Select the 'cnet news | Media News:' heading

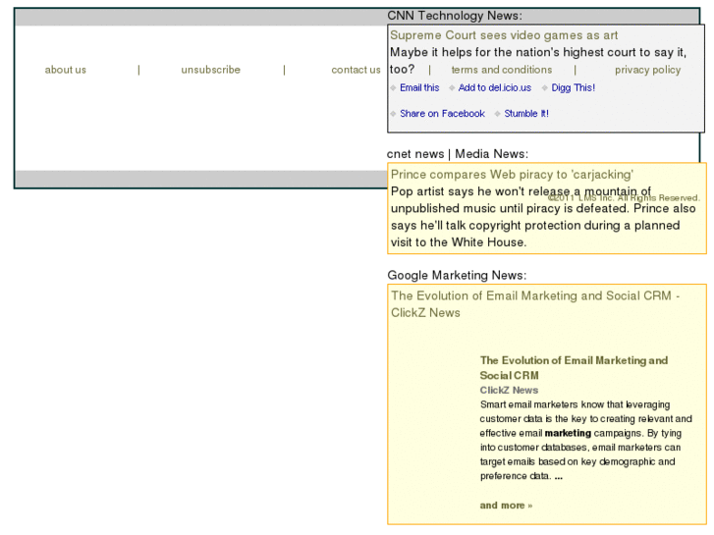point(458,154)
